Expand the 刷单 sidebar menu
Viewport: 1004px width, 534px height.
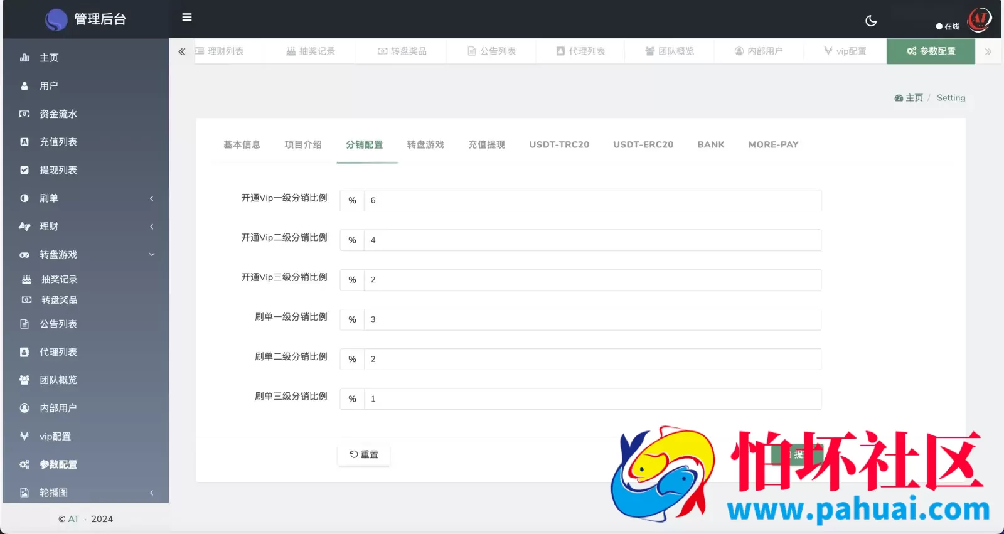(86, 198)
